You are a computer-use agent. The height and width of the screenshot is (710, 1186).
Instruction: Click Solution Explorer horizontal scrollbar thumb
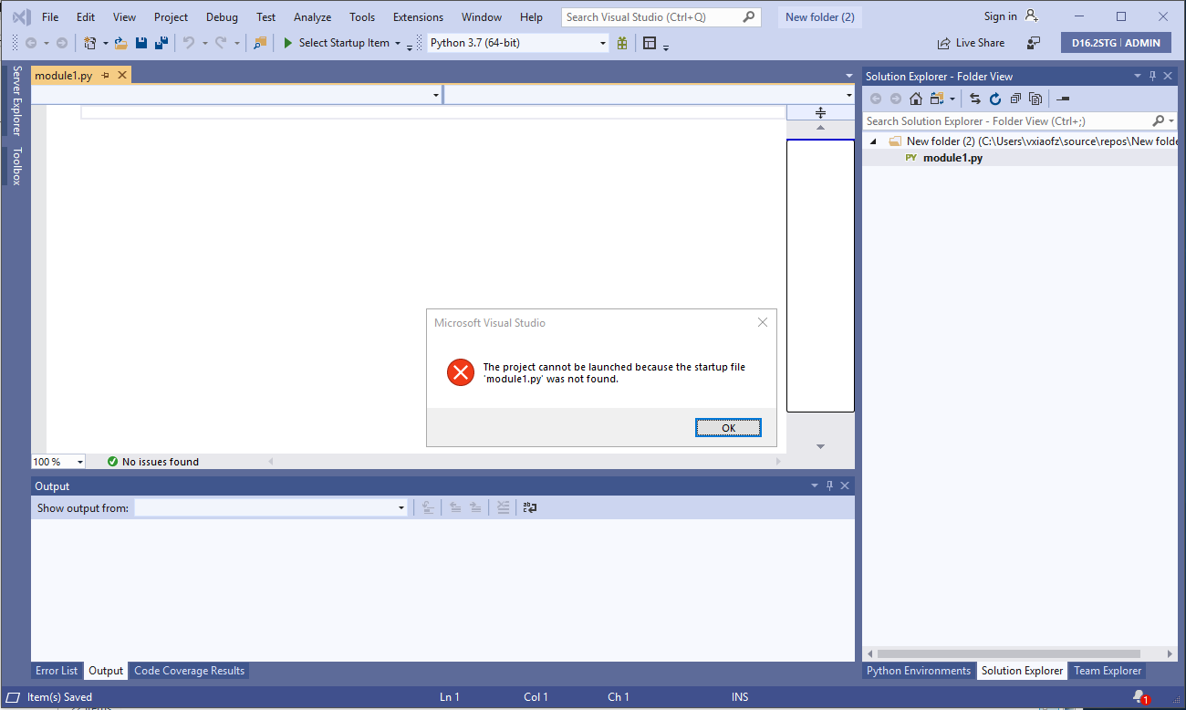(1008, 653)
